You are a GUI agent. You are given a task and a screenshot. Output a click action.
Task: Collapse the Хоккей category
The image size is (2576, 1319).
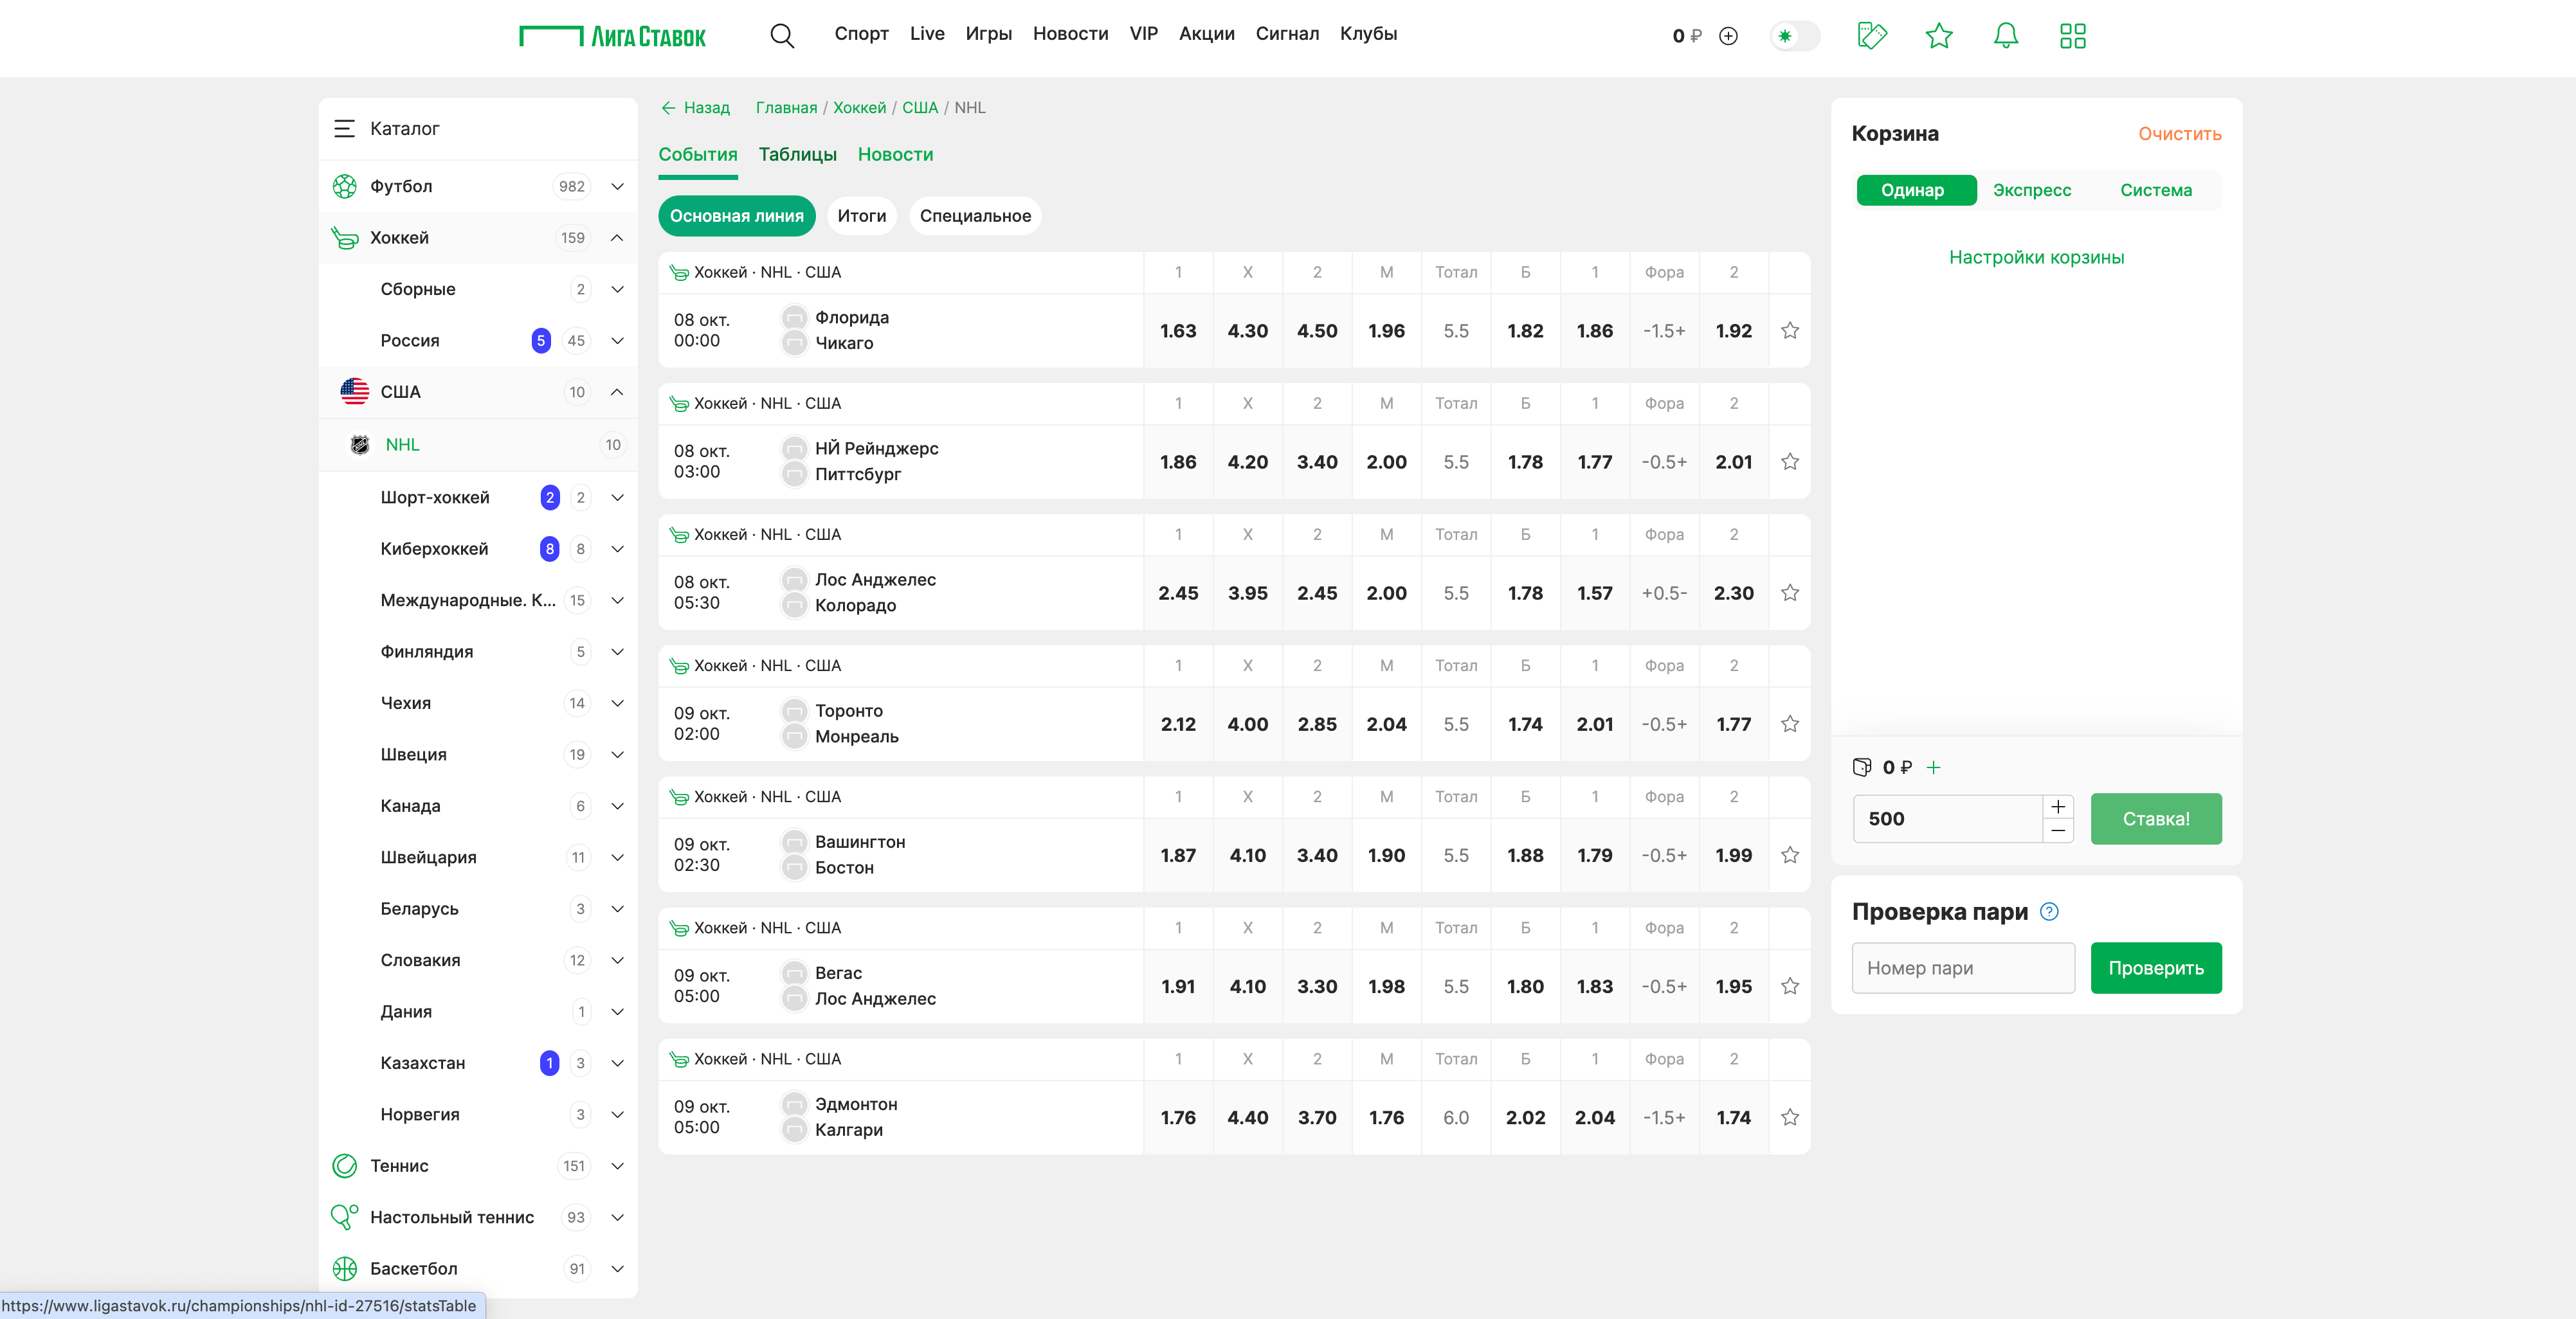point(617,238)
